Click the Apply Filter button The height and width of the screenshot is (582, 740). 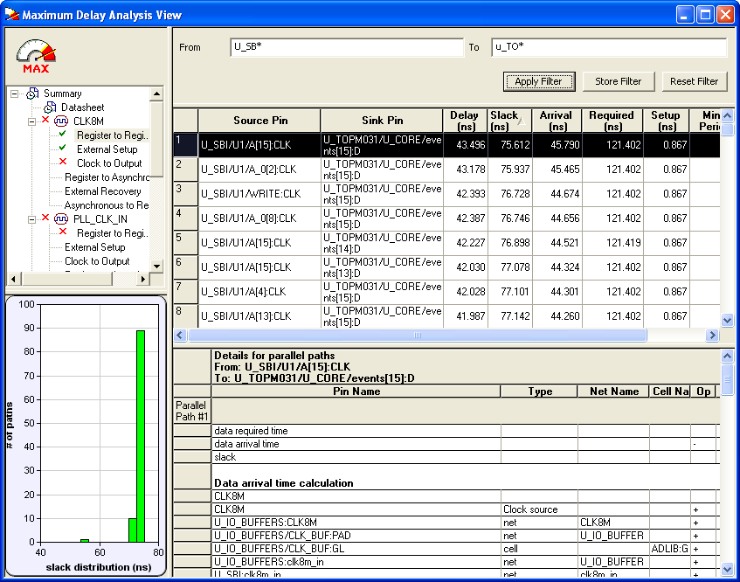coord(538,81)
